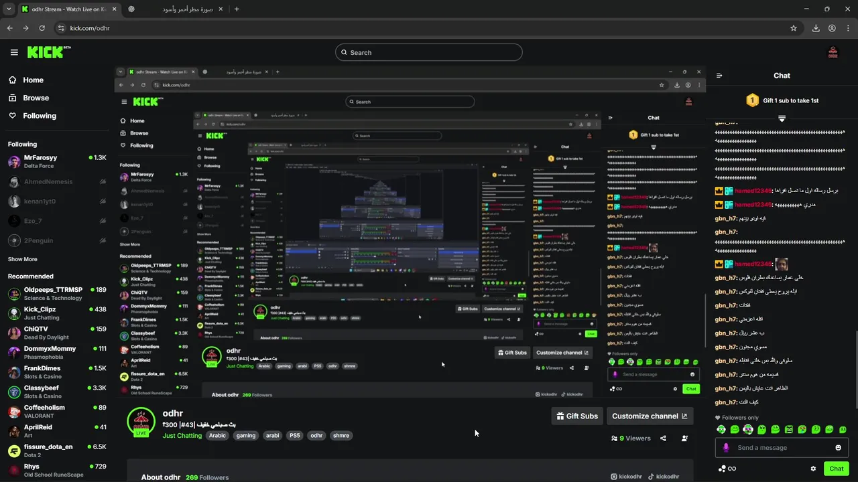858x482 pixels.
Task: View site information icon left of kick.com/odhr
Action: click(x=61, y=28)
